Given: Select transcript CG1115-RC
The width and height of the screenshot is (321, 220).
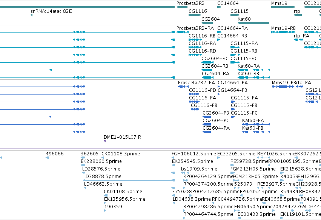Looking at the screenshot, I should coord(244,59).
